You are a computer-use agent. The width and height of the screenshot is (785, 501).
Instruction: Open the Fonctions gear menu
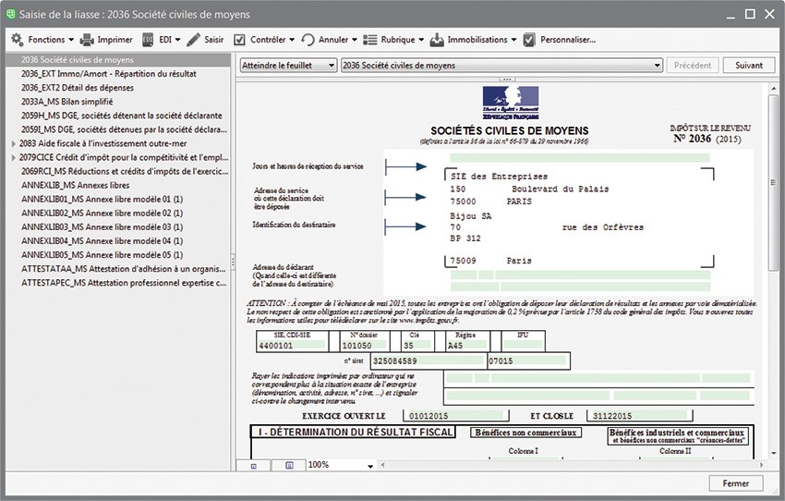17,40
